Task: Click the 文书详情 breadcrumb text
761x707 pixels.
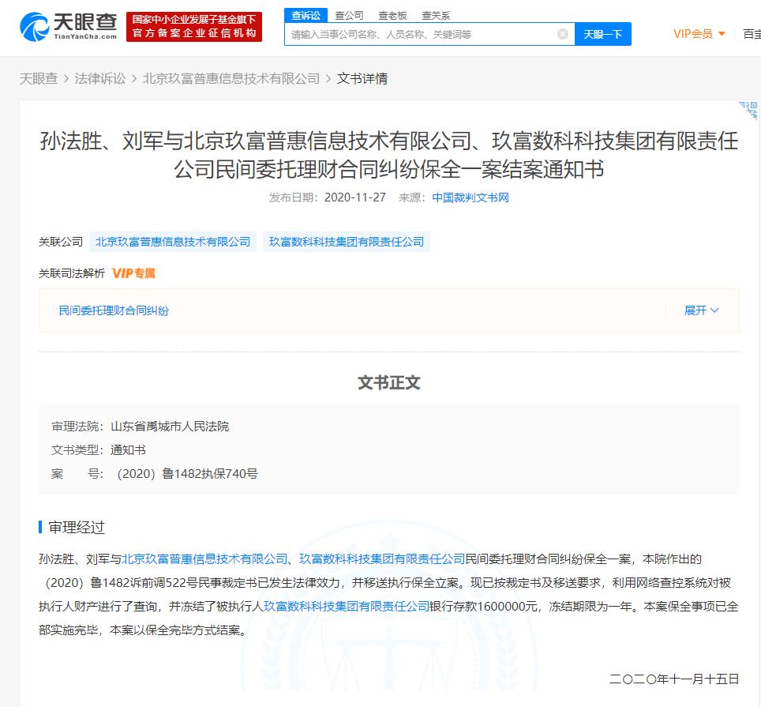Action: click(x=362, y=79)
